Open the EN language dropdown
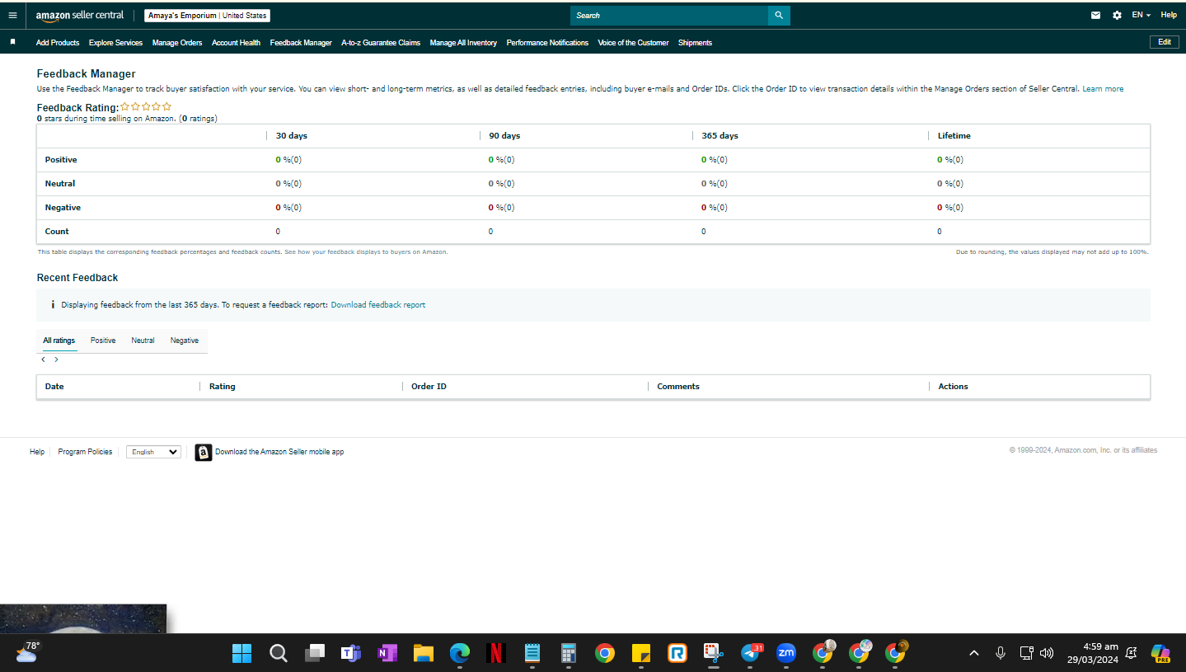Viewport: 1186px width, 672px height. point(1141,15)
